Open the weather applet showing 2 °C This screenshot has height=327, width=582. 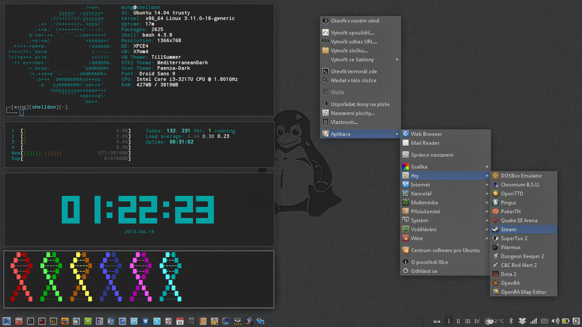point(494,321)
